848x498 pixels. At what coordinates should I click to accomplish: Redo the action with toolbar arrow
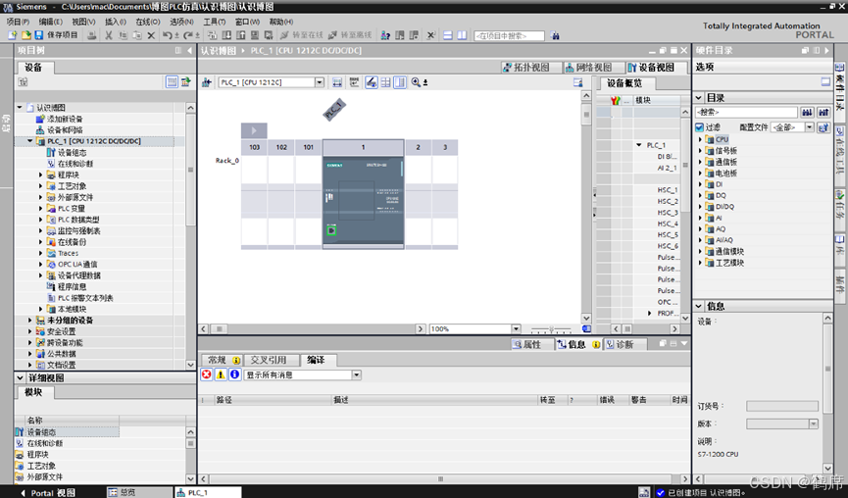click(188, 35)
